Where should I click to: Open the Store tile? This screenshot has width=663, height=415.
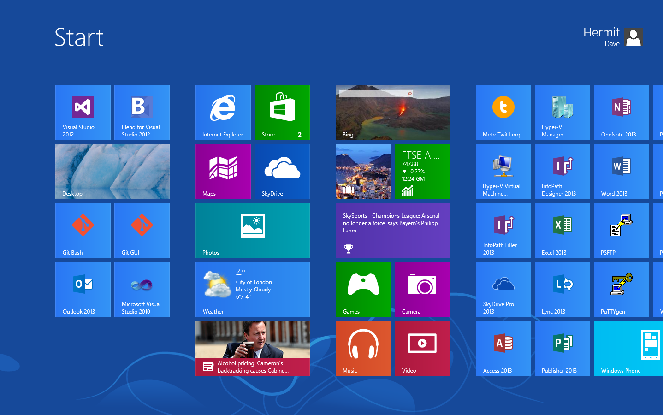[x=282, y=113]
